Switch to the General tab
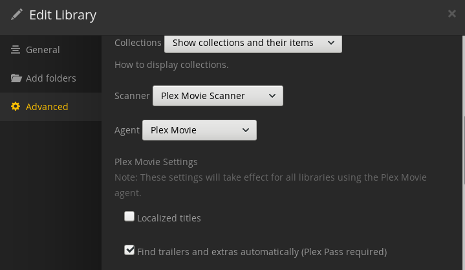 point(50,50)
